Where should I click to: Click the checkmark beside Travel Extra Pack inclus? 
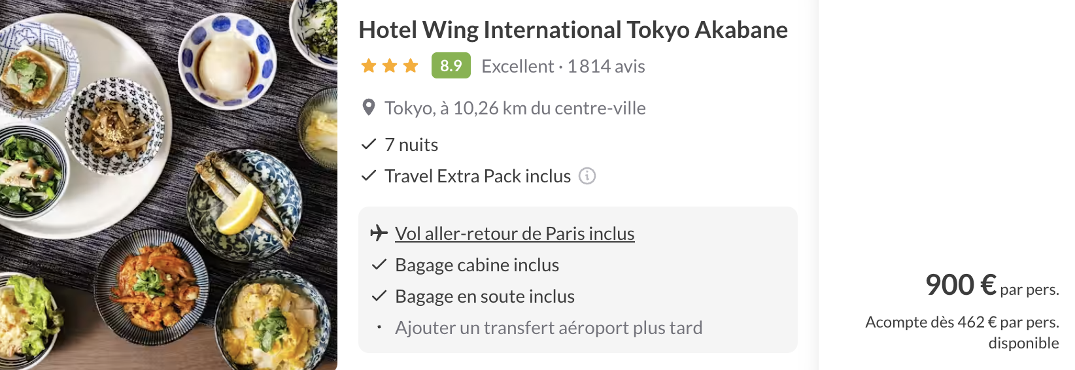[369, 175]
